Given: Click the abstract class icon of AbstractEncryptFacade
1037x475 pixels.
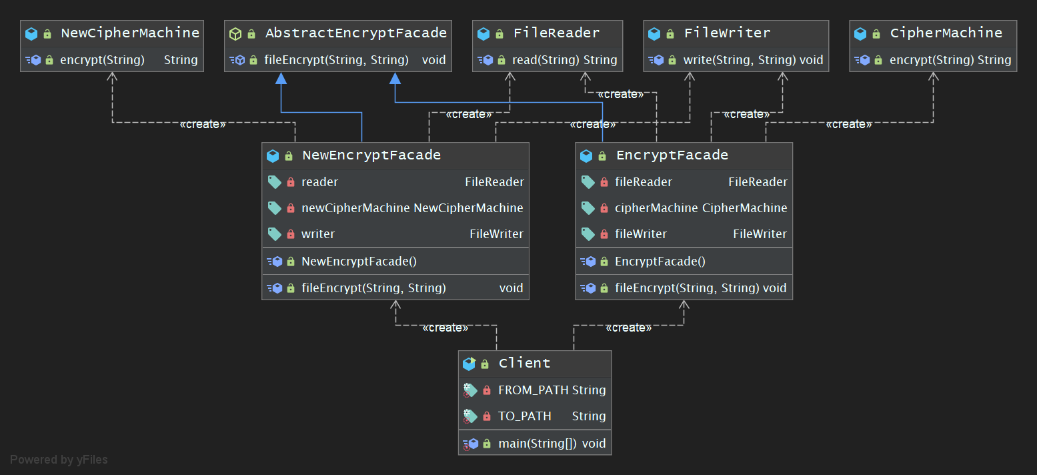Looking at the screenshot, I should coord(235,33).
